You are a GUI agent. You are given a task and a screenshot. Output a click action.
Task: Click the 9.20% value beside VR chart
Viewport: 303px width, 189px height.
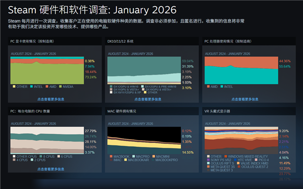tap(284, 131)
